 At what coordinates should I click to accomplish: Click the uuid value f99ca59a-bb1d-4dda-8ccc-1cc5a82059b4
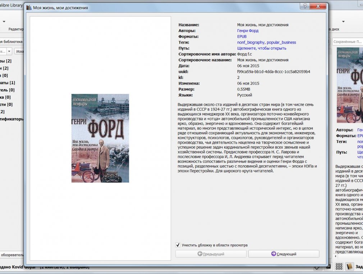(274, 72)
